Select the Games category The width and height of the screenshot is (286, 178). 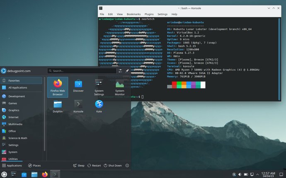pyautogui.click(x=21, y=103)
